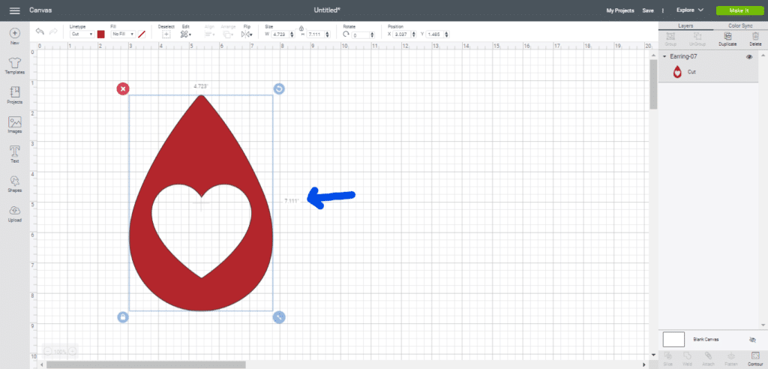This screenshot has height=369, width=768.
Task: Toggle Blank Canvas visibility
Action: click(x=752, y=340)
